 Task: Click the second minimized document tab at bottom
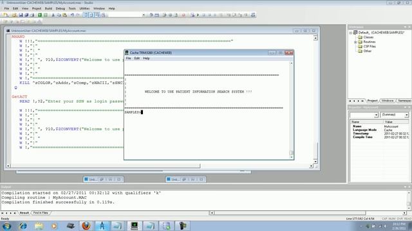click(185, 180)
